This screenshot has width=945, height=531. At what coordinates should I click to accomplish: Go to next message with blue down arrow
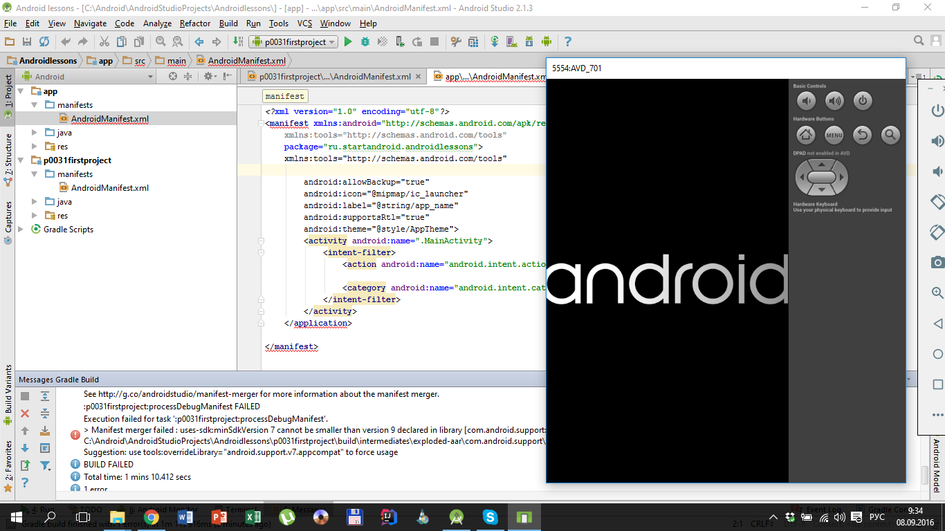coord(25,448)
